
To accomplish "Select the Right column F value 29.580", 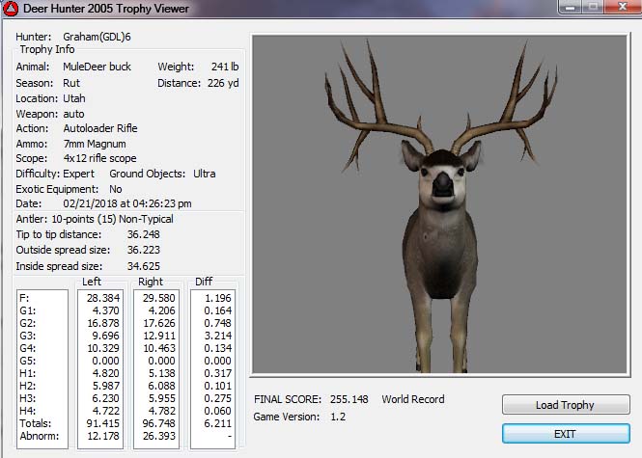I will (x=157, y=298).
